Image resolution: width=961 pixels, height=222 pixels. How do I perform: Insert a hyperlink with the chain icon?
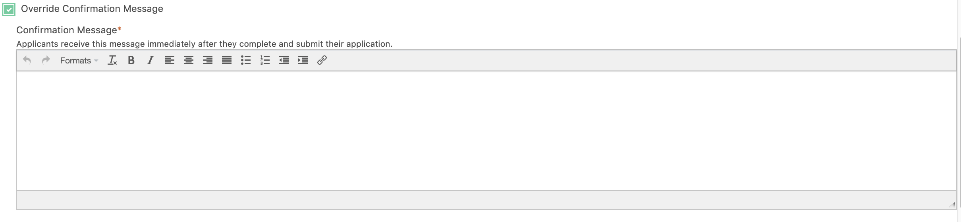[322, 60]
